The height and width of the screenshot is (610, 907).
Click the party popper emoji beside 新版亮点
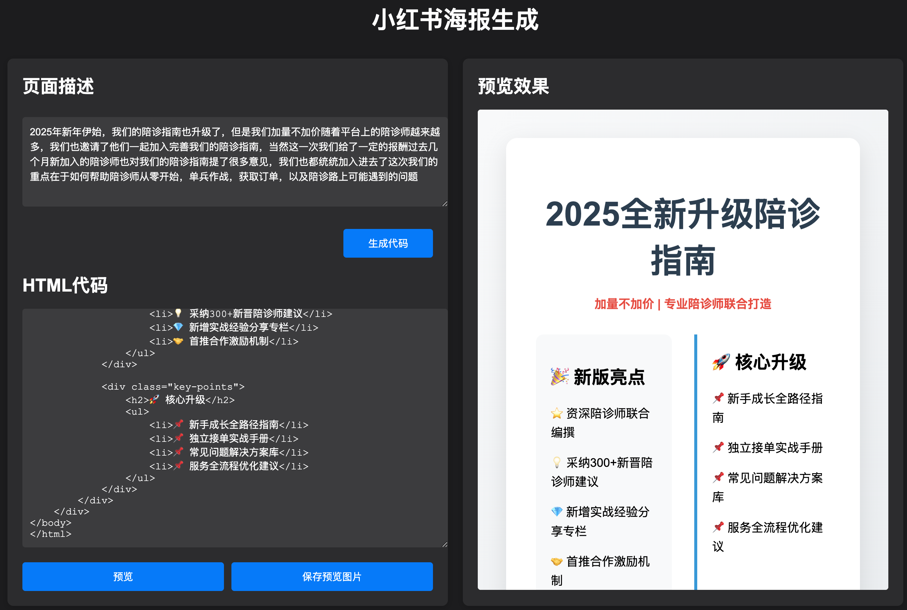click(x=559, y=377)
